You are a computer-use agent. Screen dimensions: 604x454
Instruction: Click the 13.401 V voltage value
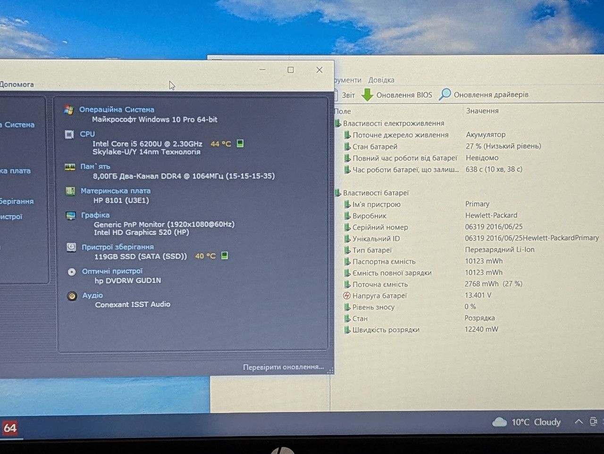click(x=478, y=295)
